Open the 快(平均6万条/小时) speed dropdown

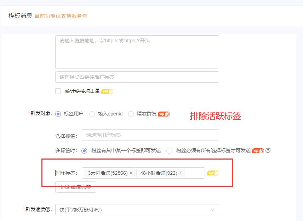click(x=137, y=209)
